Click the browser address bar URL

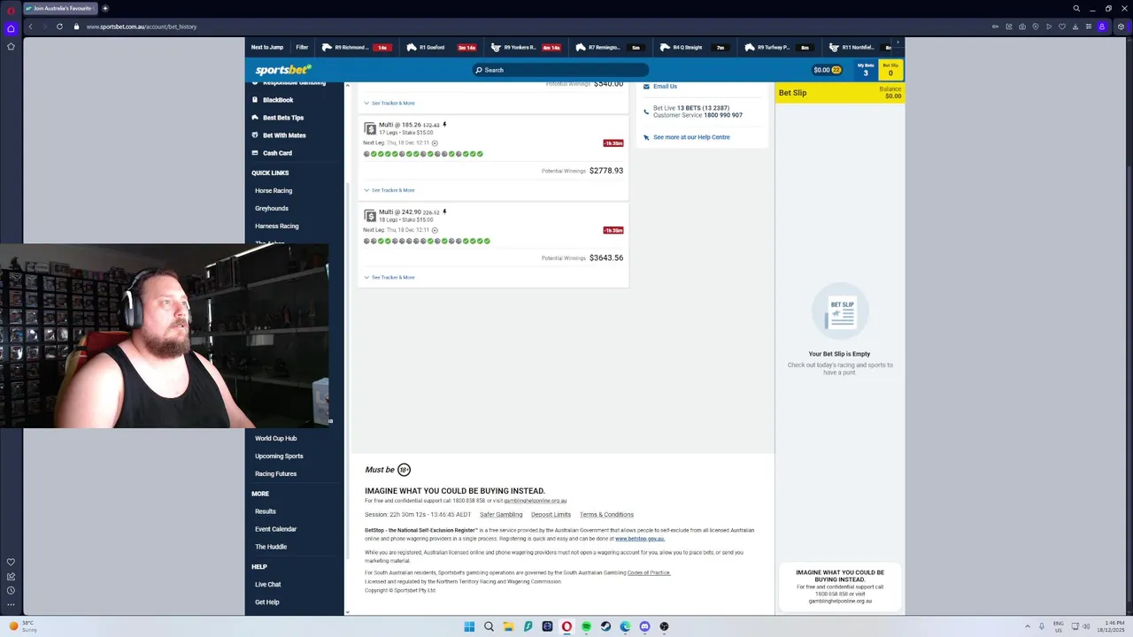tap(142, 27)
